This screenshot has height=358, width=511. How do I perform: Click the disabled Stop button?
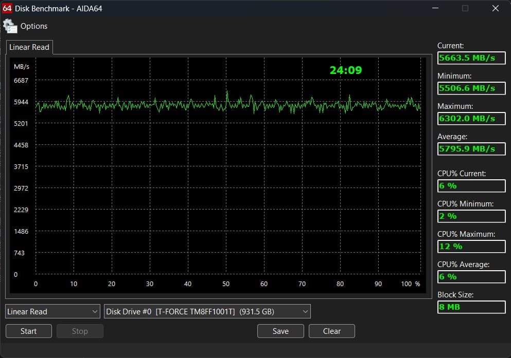[80, 331]
